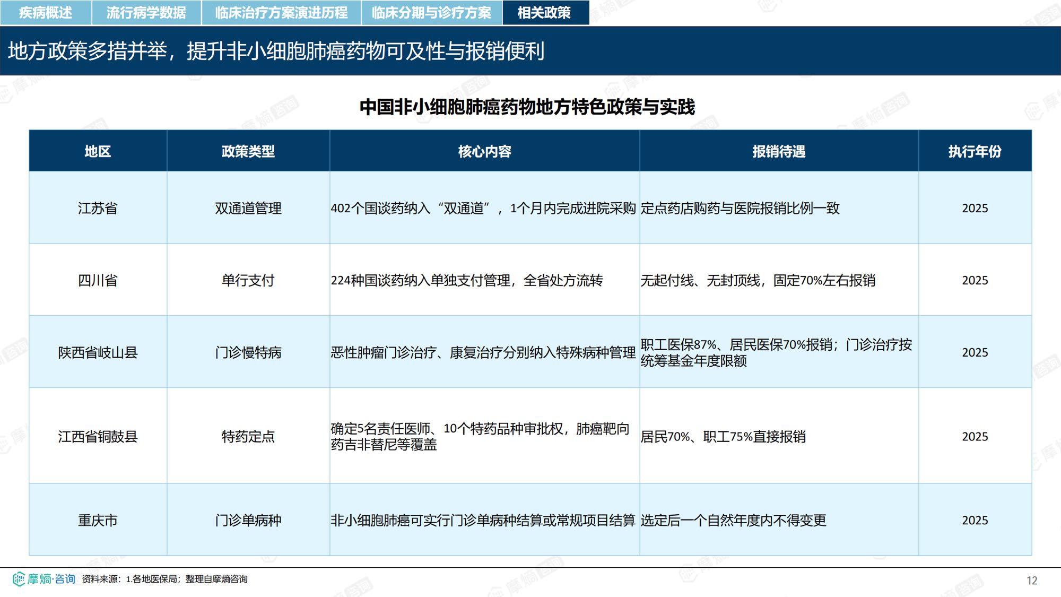This screenshot has width=1061, height=597.
Task: Go to 临床分期与诊疗方案 tab
Action: pos(432,13)
